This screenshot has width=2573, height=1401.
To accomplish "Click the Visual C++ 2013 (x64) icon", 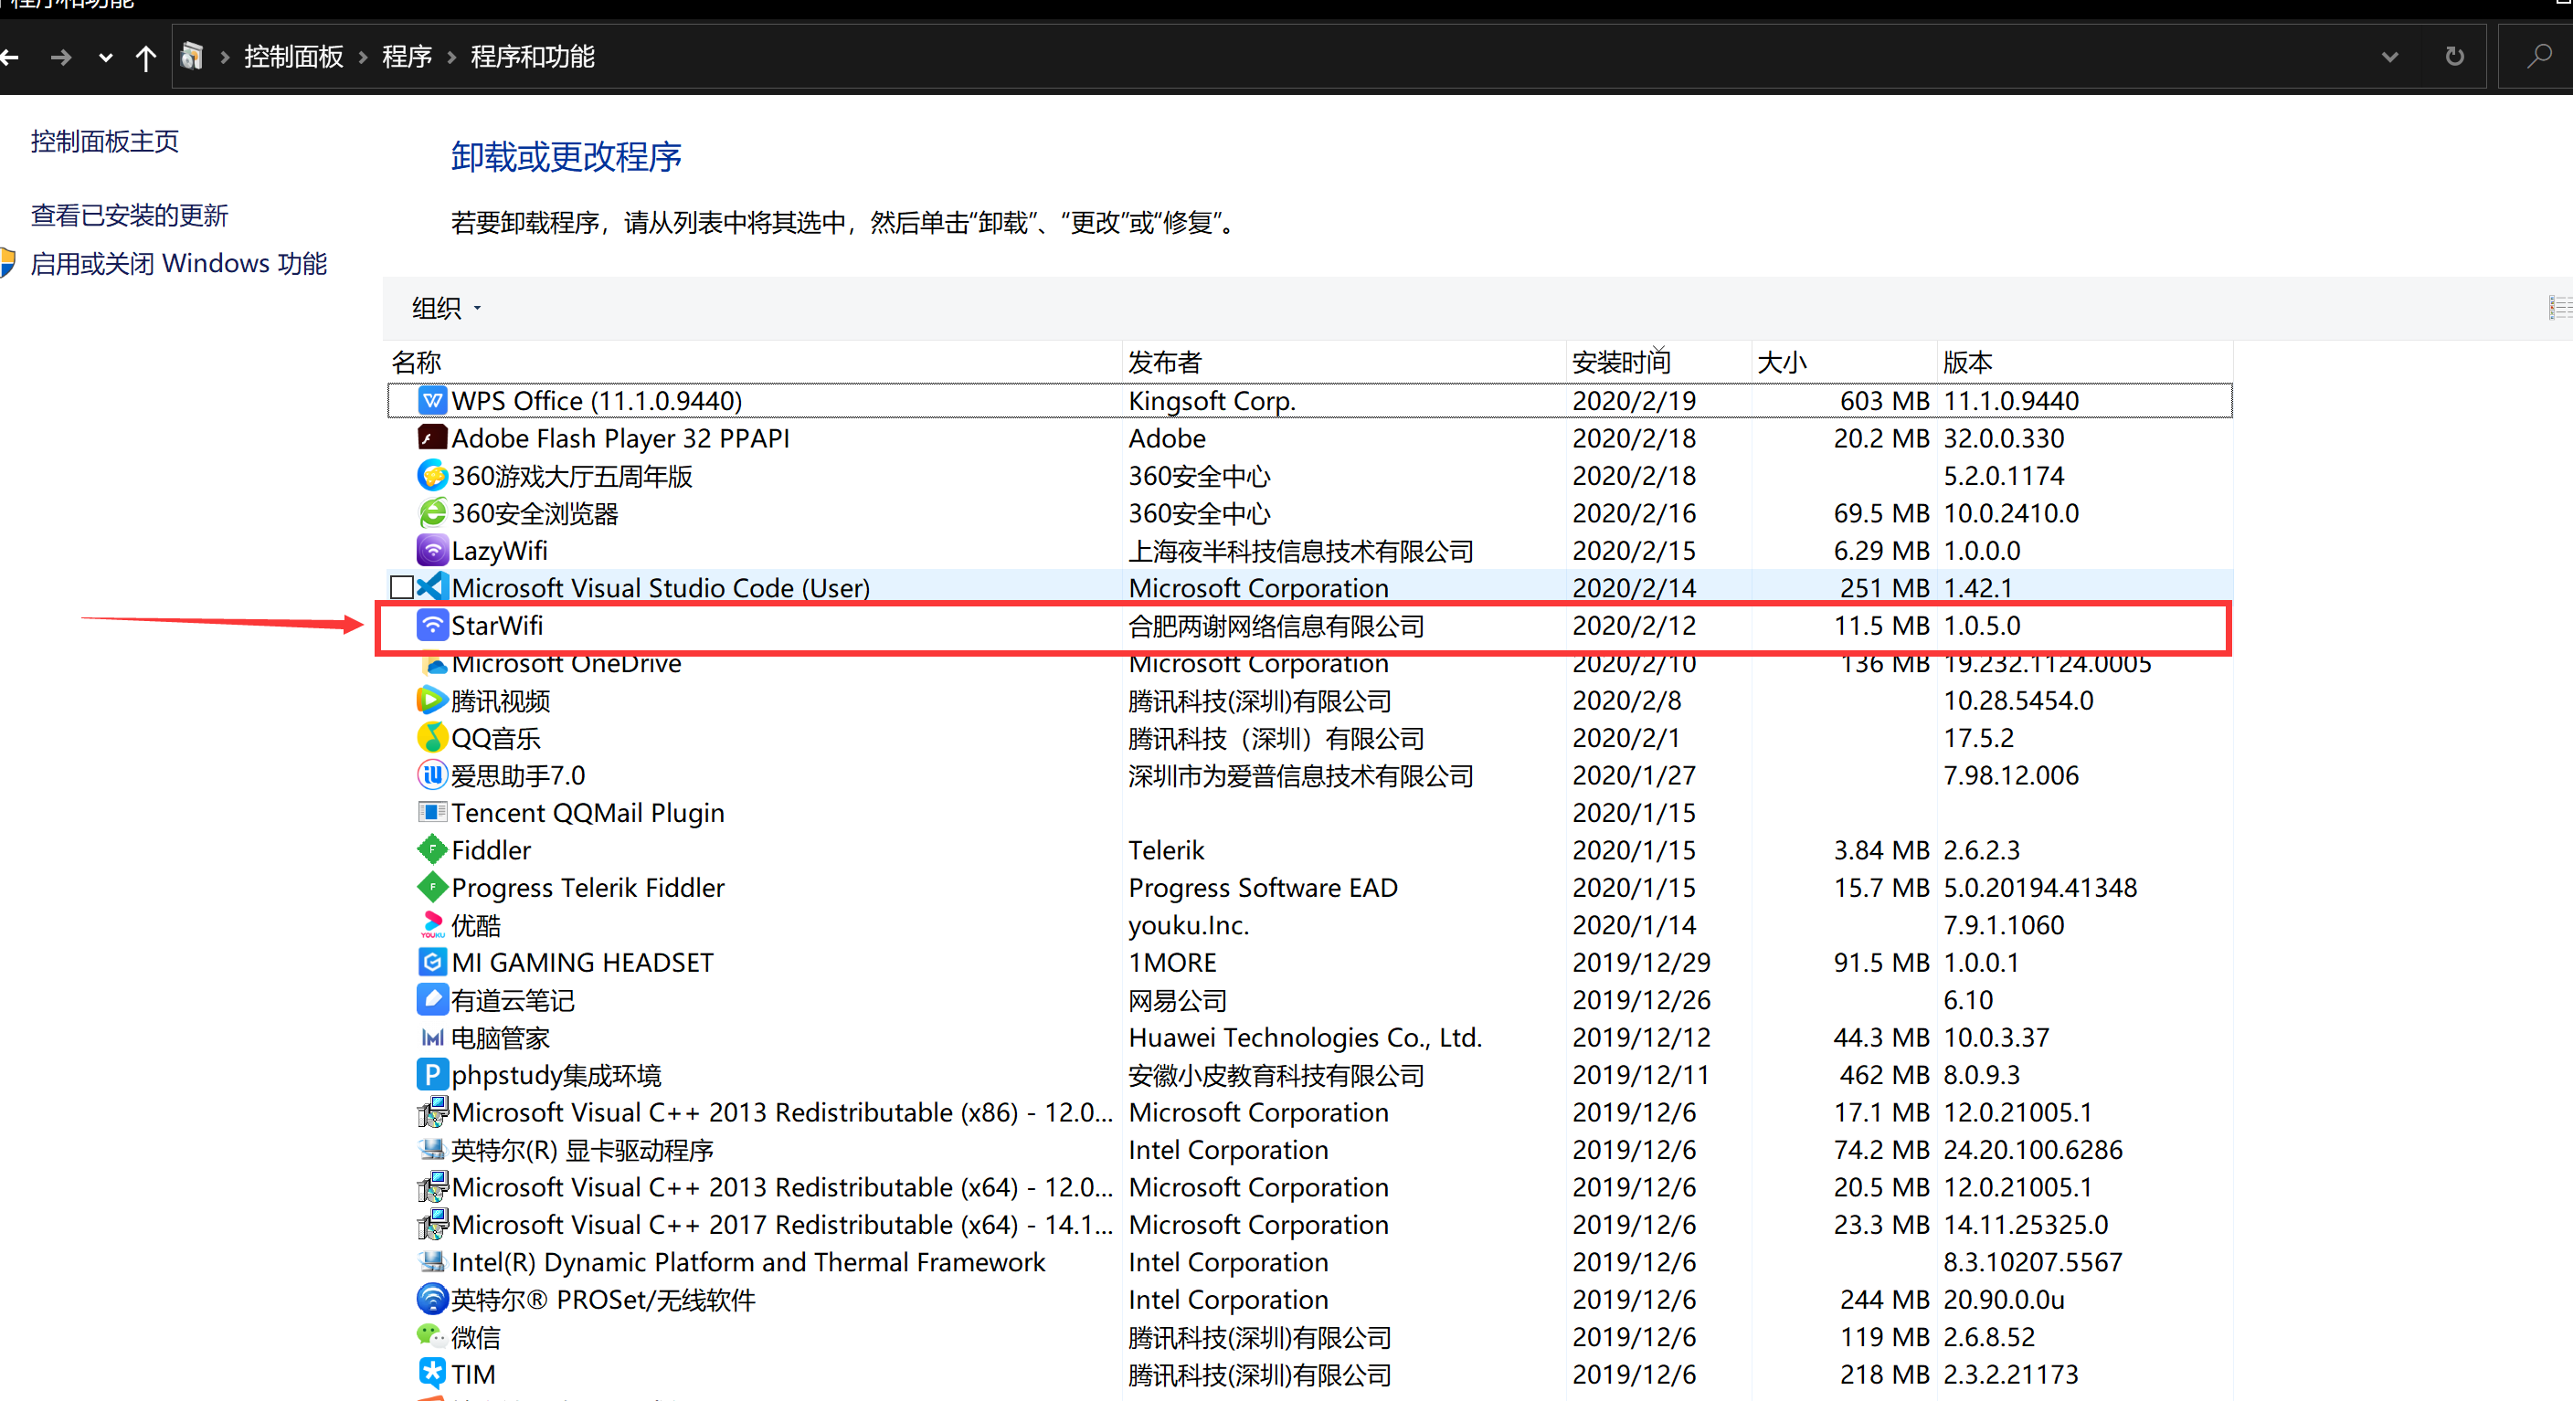I will point(431,1186).
